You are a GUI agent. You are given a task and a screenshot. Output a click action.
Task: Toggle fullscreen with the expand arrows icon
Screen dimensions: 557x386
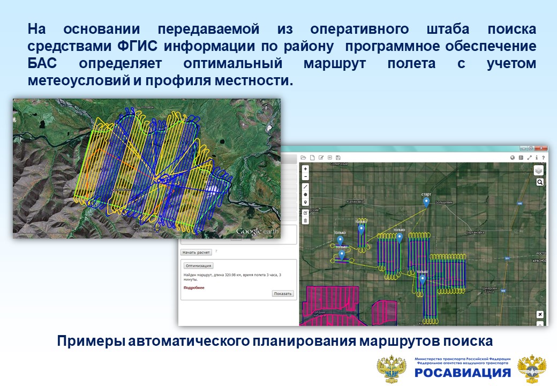pyautogui.click(x=530, y=158)
